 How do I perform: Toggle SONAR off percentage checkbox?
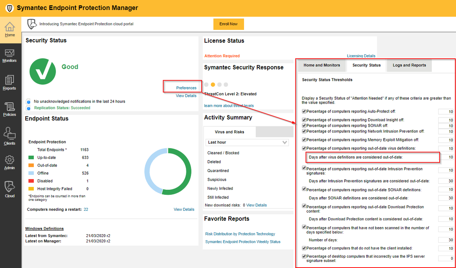pyautogui.click(x=304, y=126)
